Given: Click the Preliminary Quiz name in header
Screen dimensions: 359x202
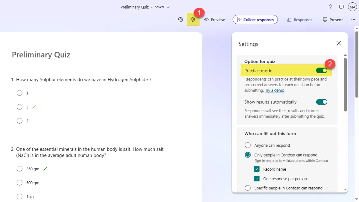Looking at the screenshot, I should click(x=135, y=7).
